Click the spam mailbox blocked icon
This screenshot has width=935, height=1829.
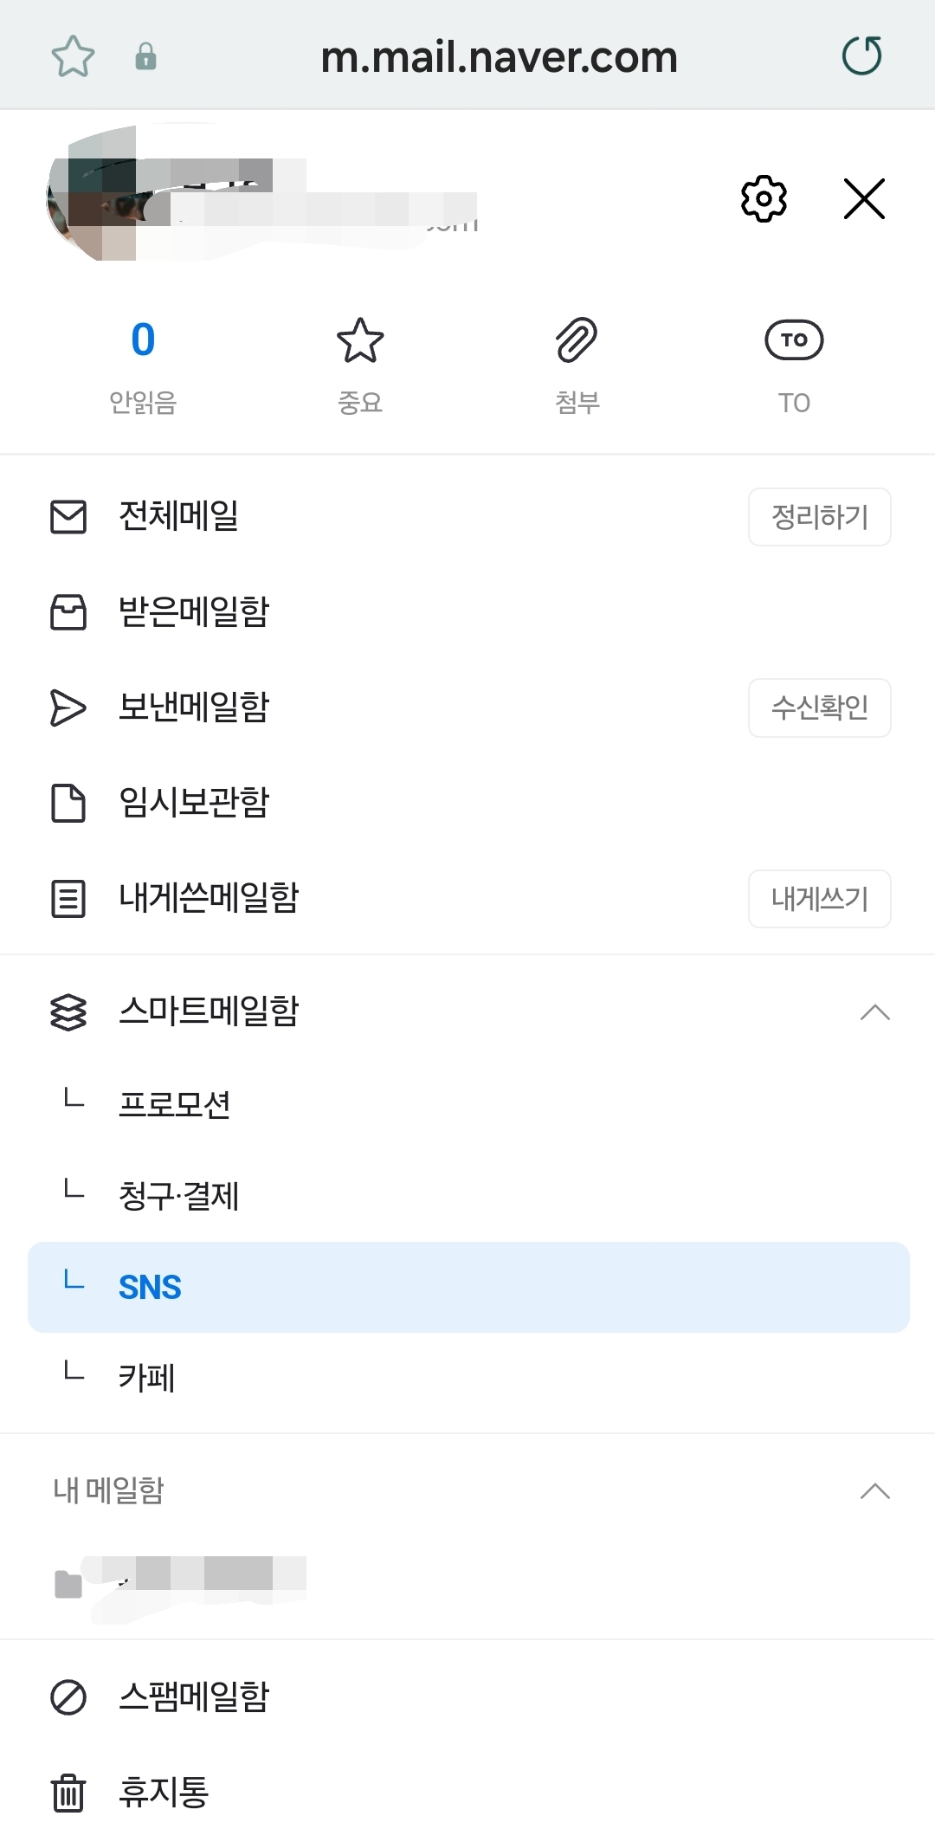[68, 1697]
